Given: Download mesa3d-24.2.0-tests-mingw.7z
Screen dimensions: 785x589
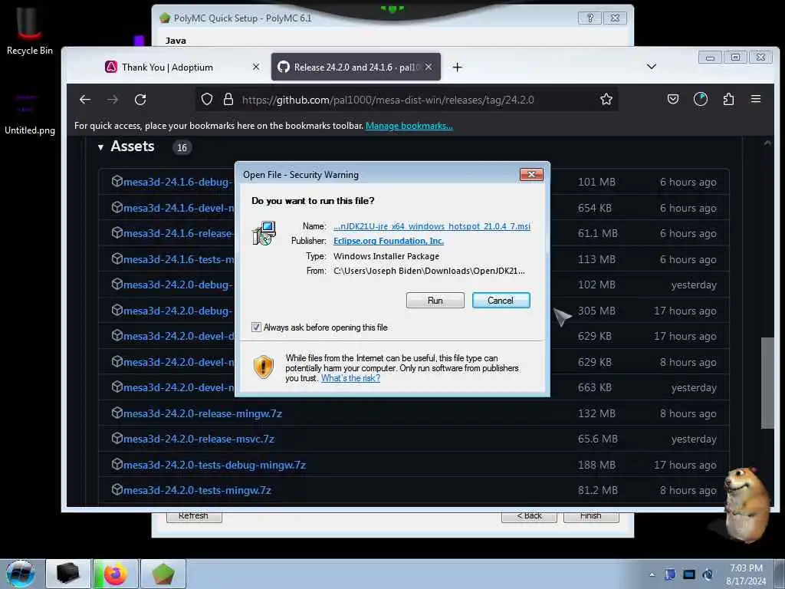Looking at the screenshot, I should coord(197,490).
